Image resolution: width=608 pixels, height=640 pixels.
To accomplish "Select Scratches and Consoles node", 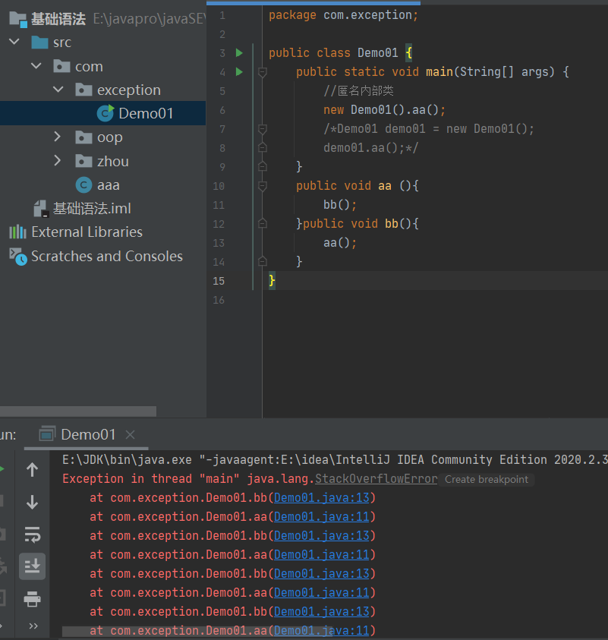I will coord(107,256).
